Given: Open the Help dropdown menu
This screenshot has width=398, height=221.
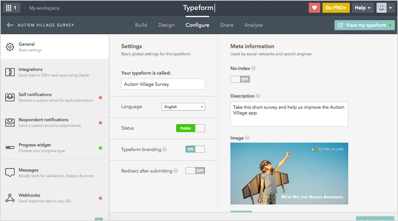Looking at the screenshot, I should [363, 8].
